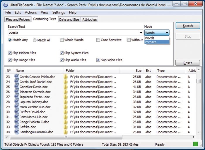Viewport: 205px width, 150px height.
Task: Sort results by Ext column header
Action: point(149,71)
